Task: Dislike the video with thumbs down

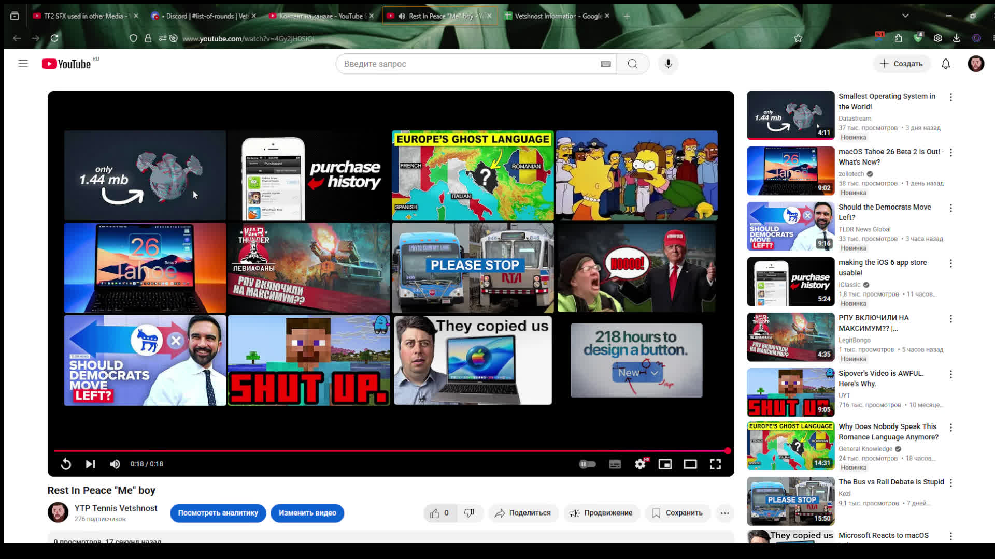Action: [x=470, y=513]
